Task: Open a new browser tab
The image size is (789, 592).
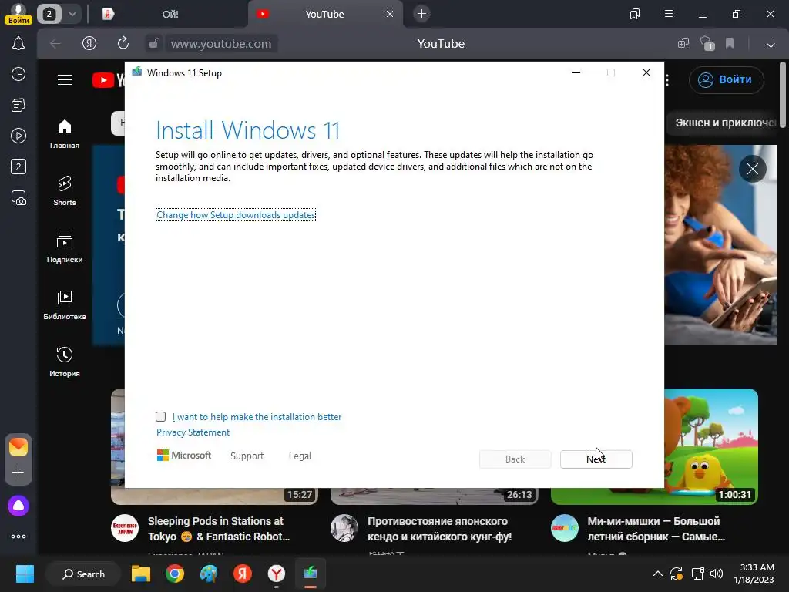Action: tap(421, 14)
